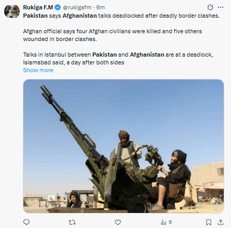Click the paragraph about four Afghan civilians killed
The image size is (231, 228).
[113, 35]
